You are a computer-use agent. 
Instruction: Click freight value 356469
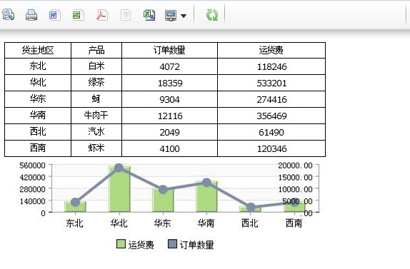point(271,116)
